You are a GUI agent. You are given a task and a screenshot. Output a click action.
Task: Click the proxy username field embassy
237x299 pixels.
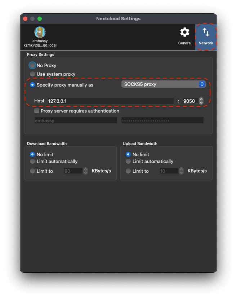click(76, 120)
